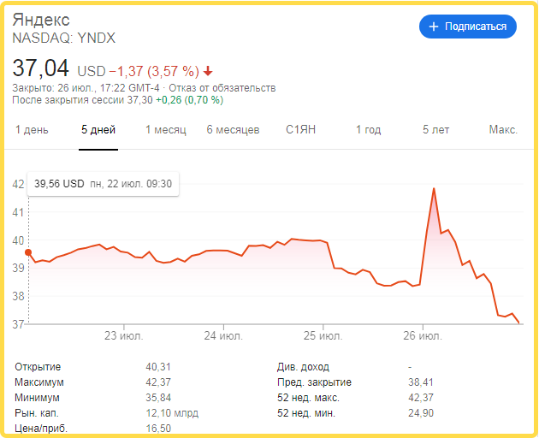Viewport: 539px width, 438px height.
Task: Click the after-hours change +0,26 (0,70 %)
Action: (189, 100)
